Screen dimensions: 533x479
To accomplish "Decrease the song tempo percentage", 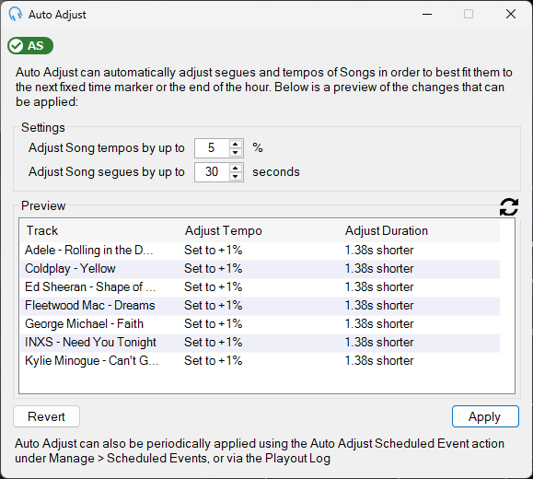I will point(236,152).
